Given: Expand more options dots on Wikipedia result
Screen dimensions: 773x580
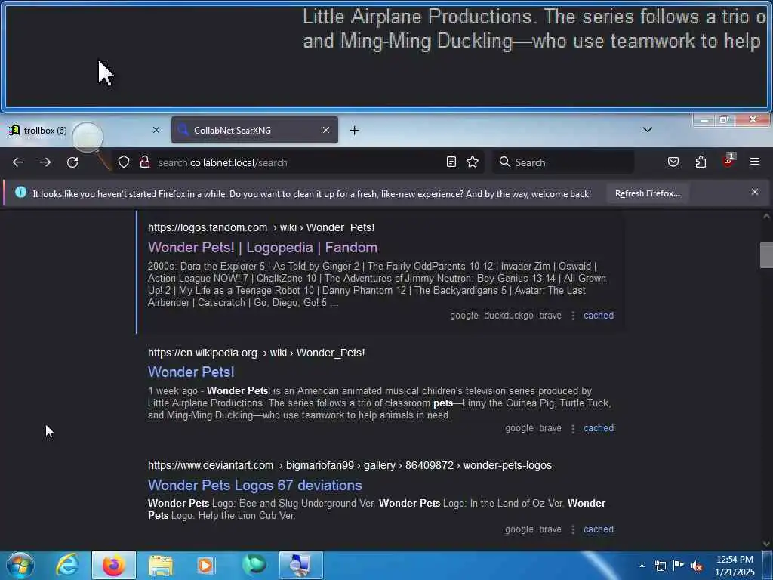Looking at the screenshot, I should 573,429.
